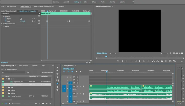This screenshot has height=106, width=185.
Task: Click Project panel thumbnail zoom slider
Action: pos(16,103)
